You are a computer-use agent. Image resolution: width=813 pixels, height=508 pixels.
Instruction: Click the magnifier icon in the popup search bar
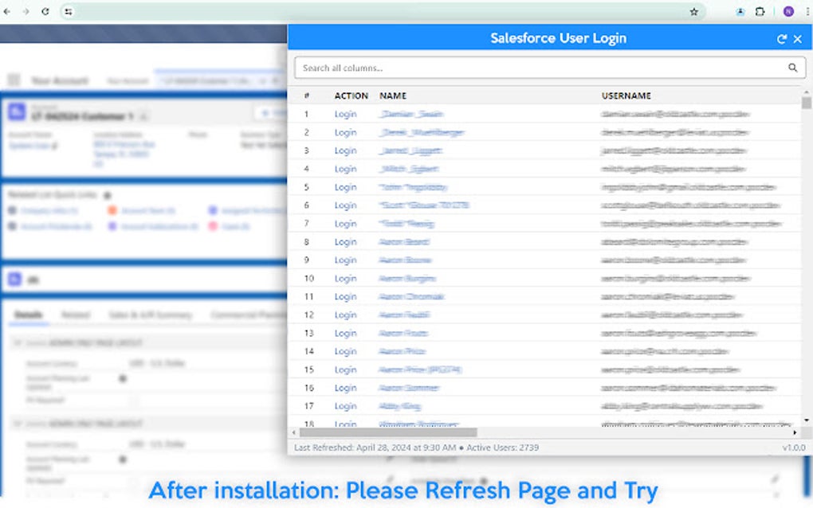792,68
